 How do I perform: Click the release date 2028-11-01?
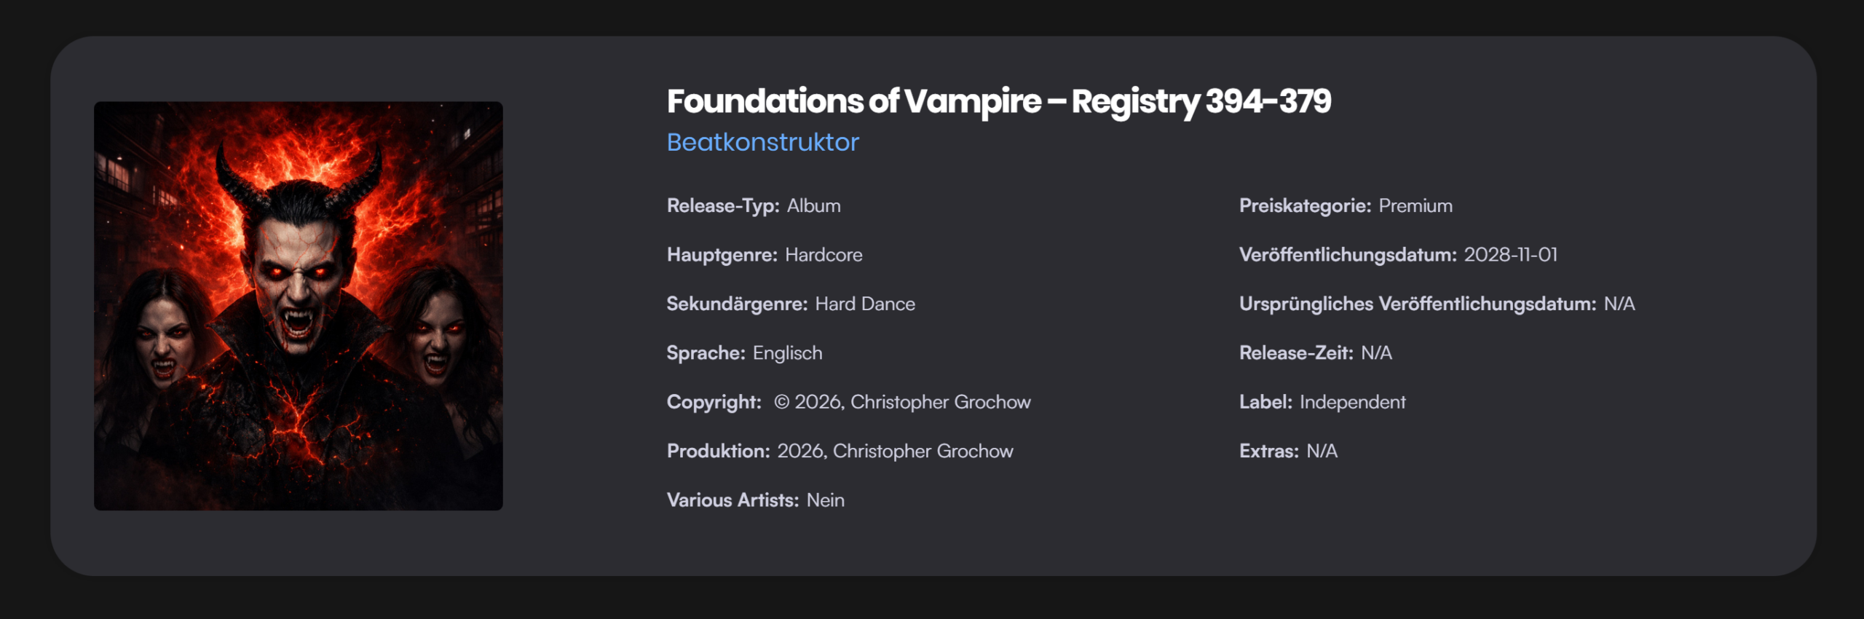[1510, 255]
